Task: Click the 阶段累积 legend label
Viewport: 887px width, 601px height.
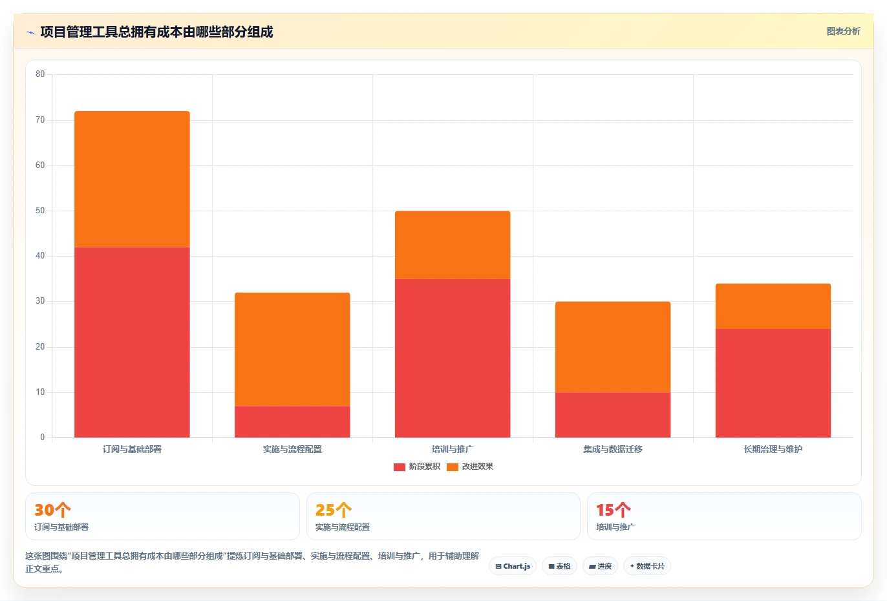Action: [x=424, y=467]
